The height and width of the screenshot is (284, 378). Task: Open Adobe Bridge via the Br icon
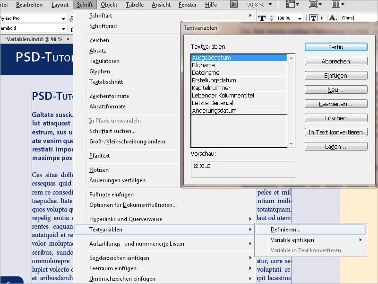pyautogui.click(x=233, y=4)
